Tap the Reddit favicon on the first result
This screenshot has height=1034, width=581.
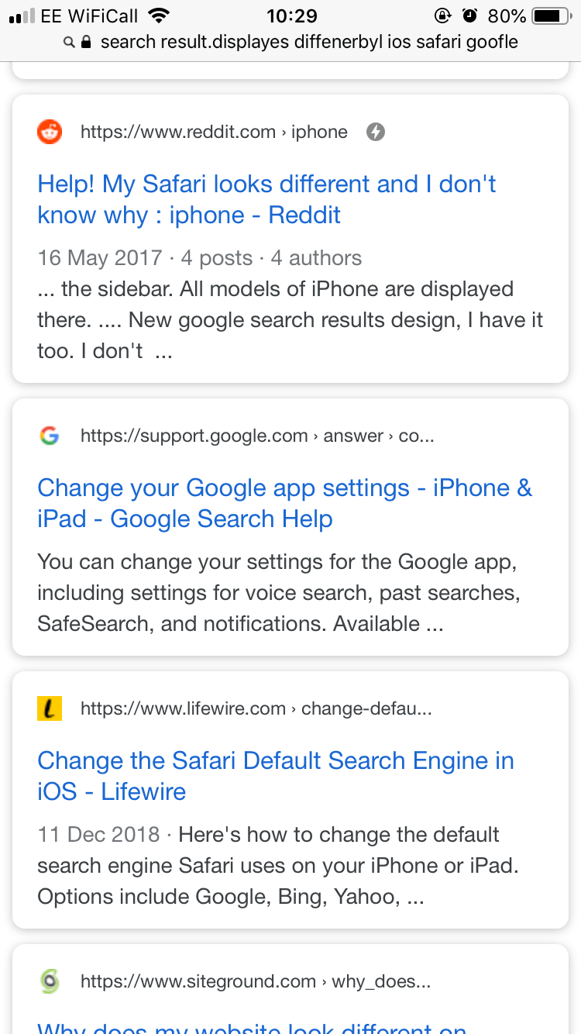tap(49, 132)
